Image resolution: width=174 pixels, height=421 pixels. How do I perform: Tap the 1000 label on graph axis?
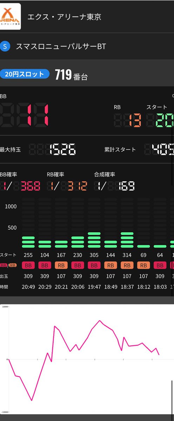[5, 307]
